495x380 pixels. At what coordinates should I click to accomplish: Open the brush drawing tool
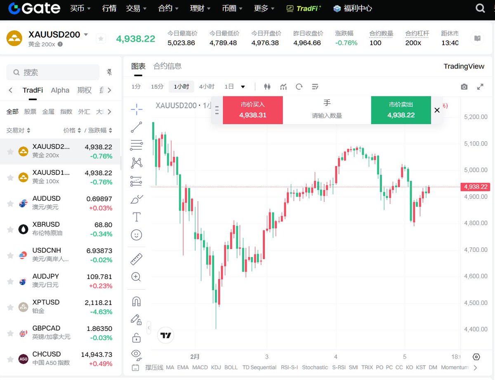[x=137, y=199]
